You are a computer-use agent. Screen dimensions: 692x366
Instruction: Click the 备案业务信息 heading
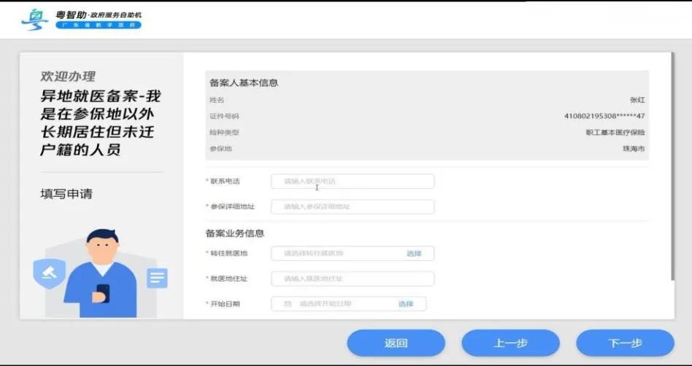click(x=235, y=233)
